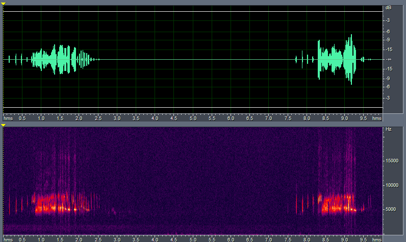
Task: Click the -∞ center label on dB scale
Action: point(389,59)
